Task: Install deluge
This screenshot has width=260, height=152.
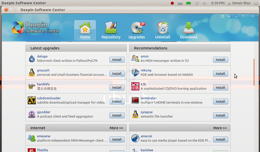Action: 117,60
